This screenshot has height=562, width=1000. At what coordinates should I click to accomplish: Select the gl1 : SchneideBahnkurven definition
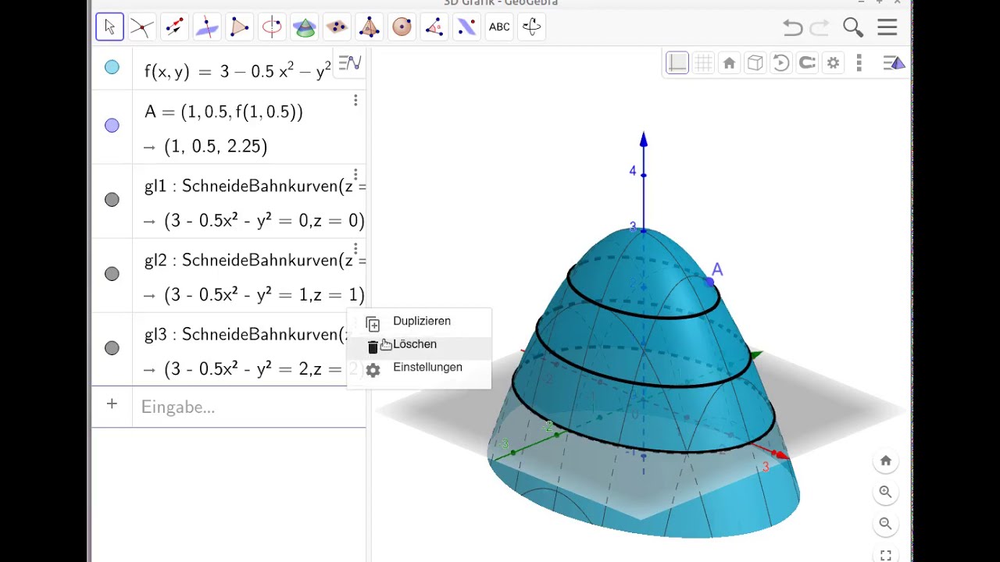pos(255,186)
